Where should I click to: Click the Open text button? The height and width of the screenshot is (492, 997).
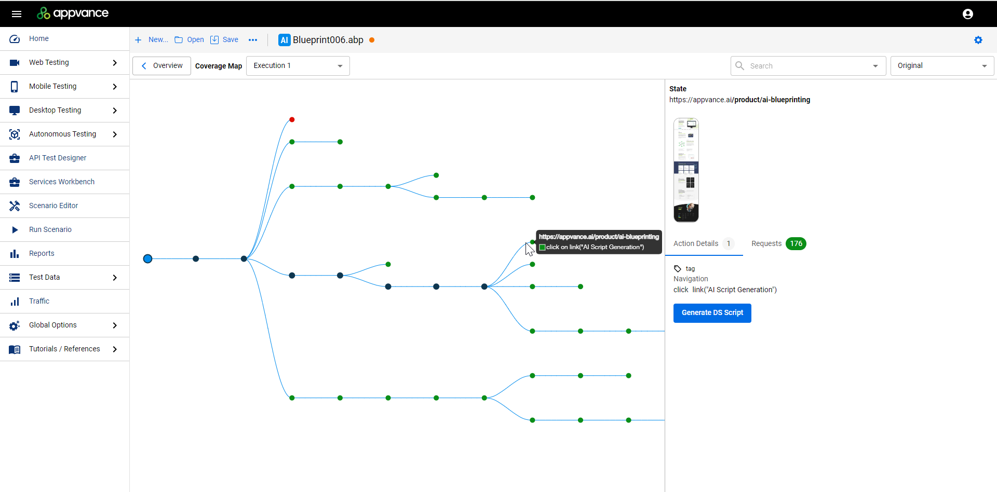tap(195, 40)
